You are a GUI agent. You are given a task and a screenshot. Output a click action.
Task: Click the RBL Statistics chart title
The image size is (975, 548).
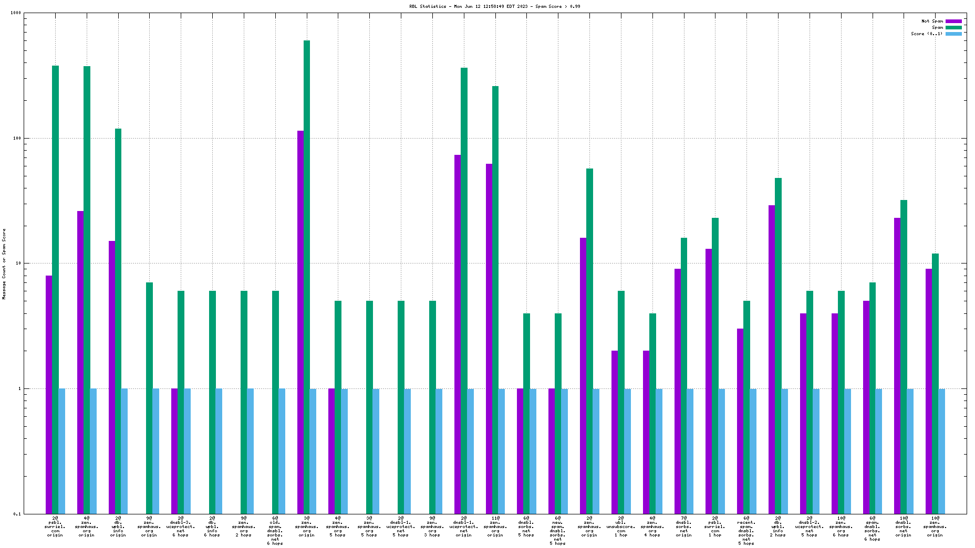coord(494,6)
